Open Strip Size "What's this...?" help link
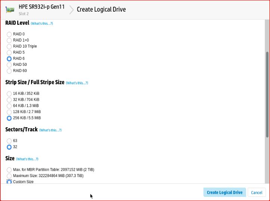 77,83
